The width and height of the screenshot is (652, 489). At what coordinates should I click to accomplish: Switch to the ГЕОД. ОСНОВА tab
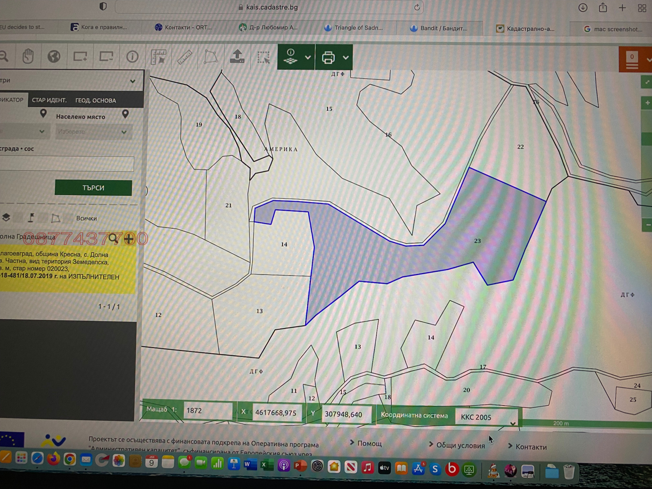(95, 100)
